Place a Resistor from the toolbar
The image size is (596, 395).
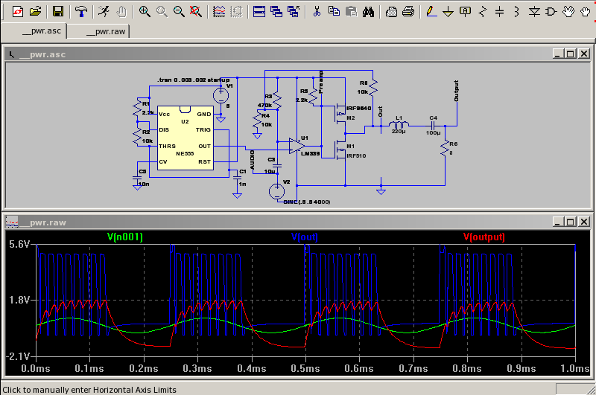click(x=483, y=12)
